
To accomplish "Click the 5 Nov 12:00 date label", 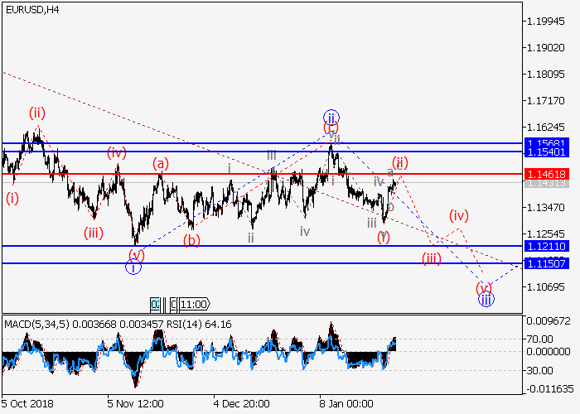I will 133,404.
